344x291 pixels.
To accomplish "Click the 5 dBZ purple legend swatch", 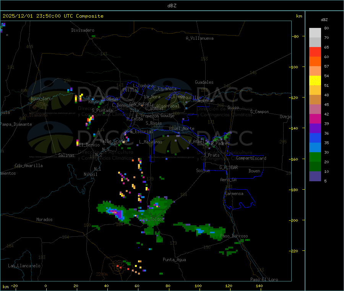I will click(315, 176).
